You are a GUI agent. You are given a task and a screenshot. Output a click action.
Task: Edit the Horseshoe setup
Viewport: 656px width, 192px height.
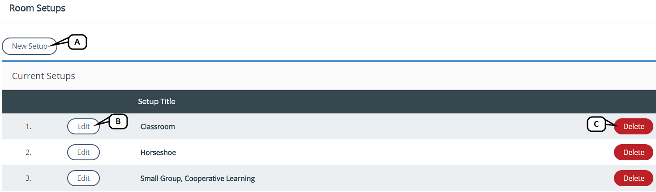click(x=83, y=152)
